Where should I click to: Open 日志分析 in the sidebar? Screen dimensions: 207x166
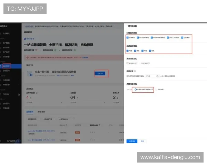point(6,94)
